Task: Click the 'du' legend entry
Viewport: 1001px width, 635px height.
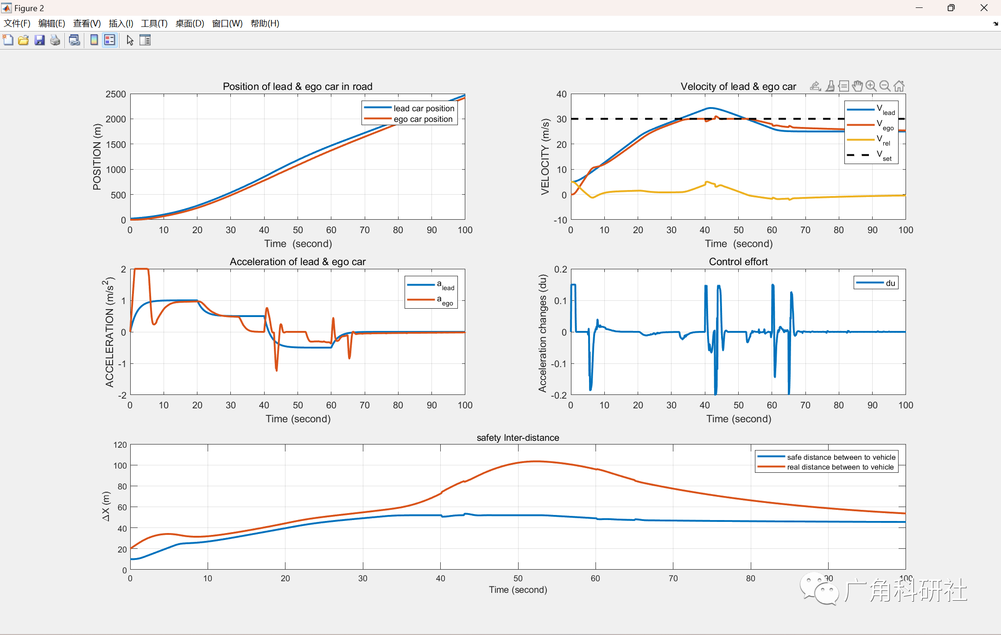Action: 876,283
